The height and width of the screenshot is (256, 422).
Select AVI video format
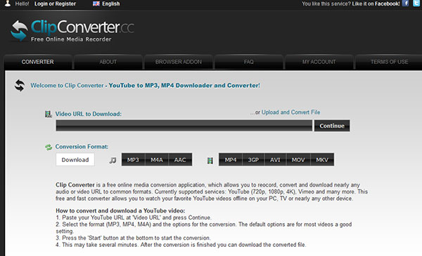coord(275,160)
